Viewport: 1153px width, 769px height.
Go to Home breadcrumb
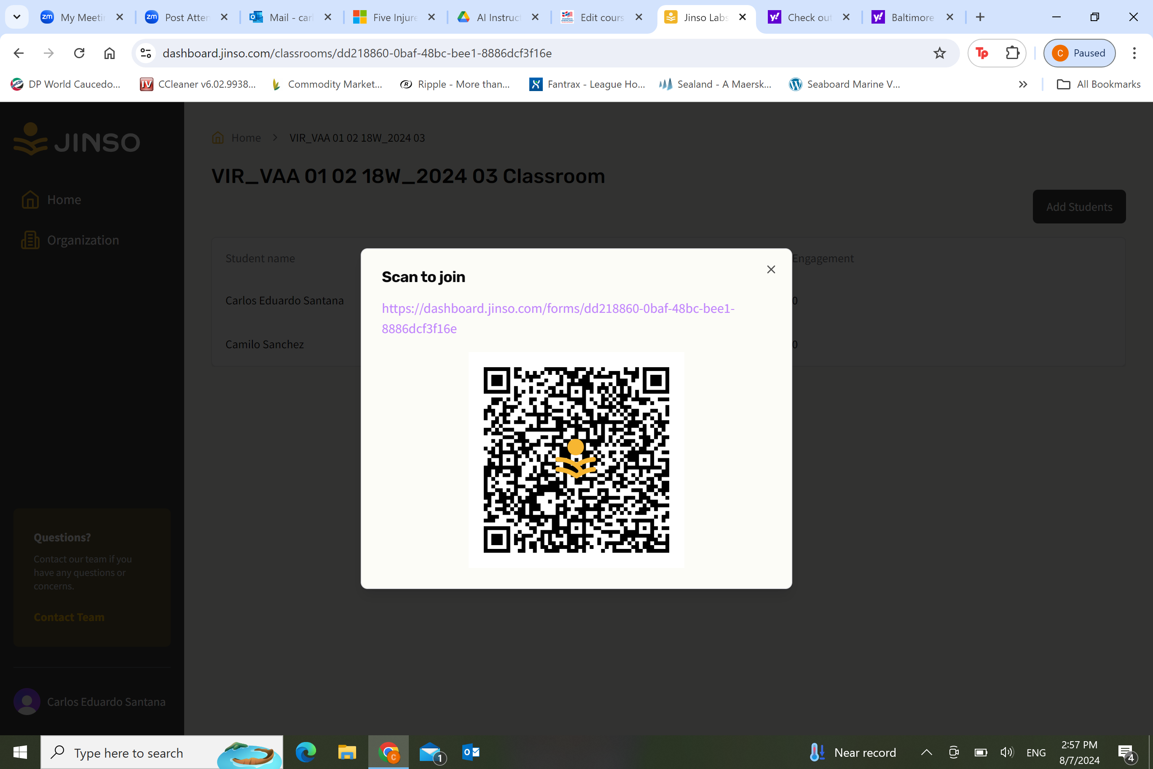[x=237, y=138]
